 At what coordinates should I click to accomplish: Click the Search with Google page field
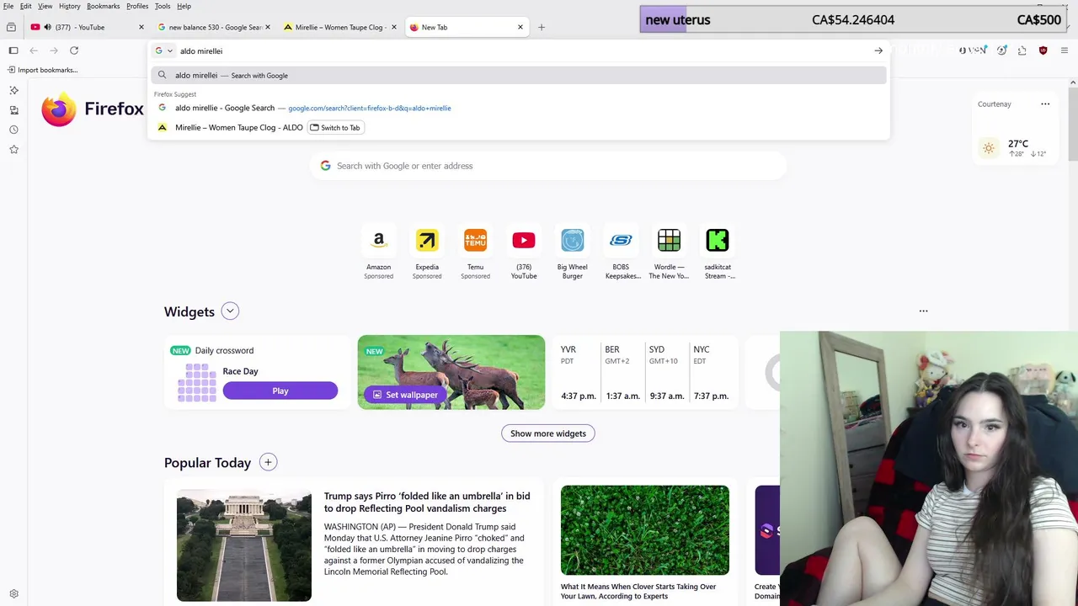(548, 166)
